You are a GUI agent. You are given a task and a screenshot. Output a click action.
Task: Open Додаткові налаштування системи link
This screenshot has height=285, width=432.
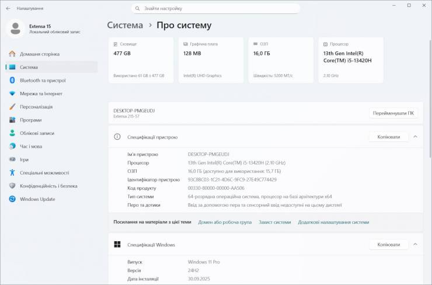tap(333, 222)
